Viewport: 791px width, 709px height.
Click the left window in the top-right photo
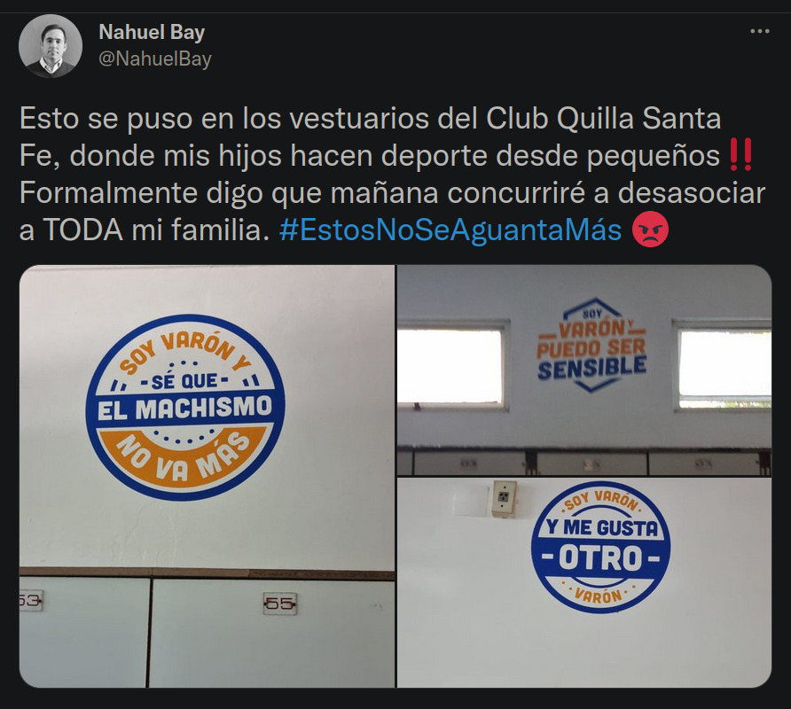click(450, 364)
